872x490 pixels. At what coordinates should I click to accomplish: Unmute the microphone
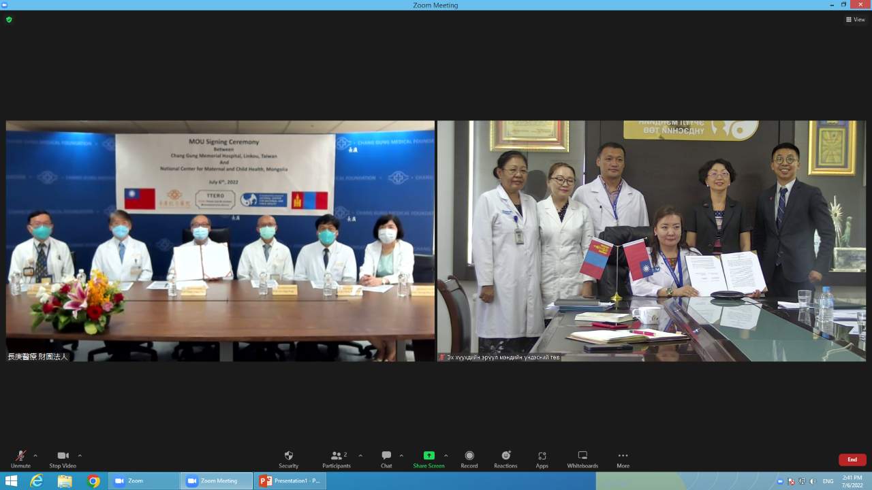(20, 459)
